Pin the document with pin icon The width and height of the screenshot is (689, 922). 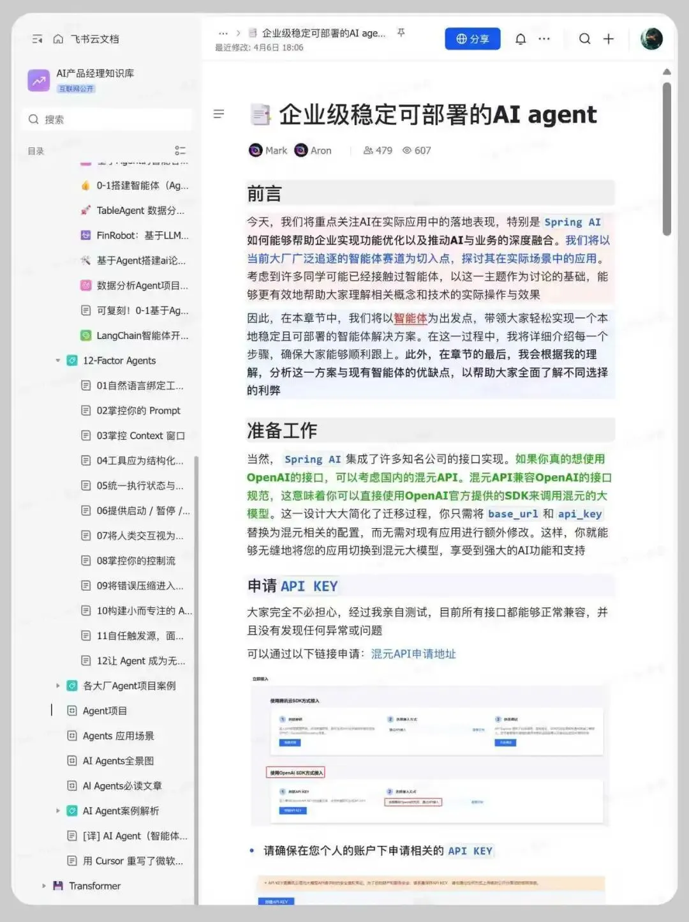point(401,33)
